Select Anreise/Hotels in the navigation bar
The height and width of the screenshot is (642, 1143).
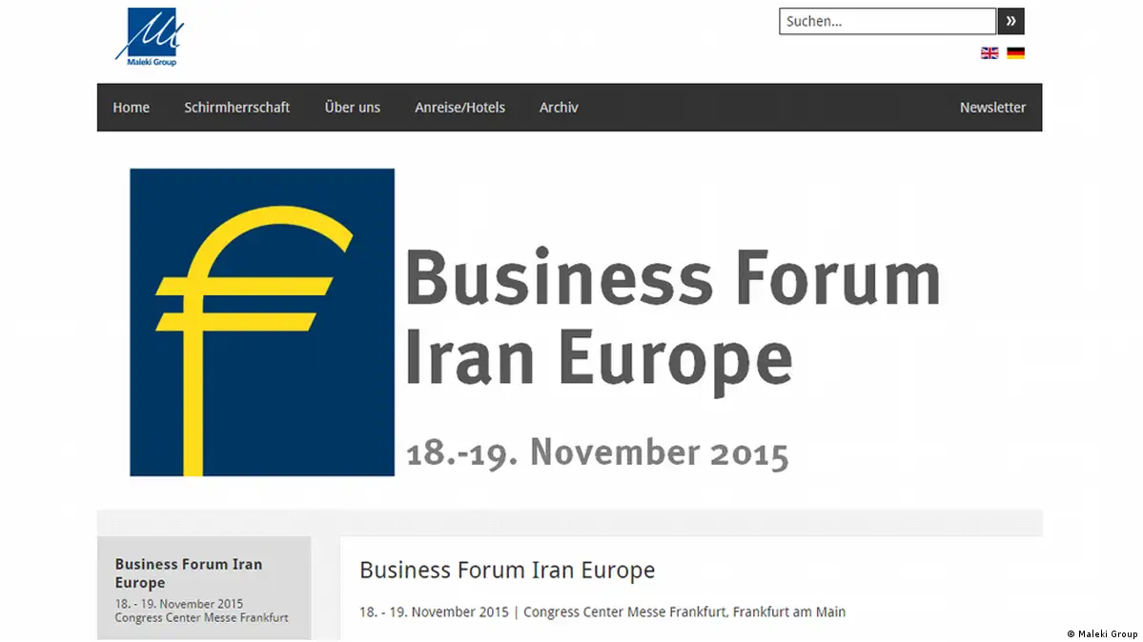tap(459, 108)
